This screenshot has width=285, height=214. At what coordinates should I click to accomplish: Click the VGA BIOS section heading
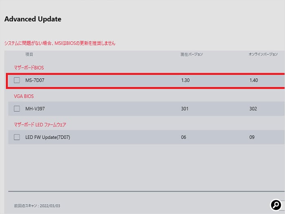pos(24,96)
